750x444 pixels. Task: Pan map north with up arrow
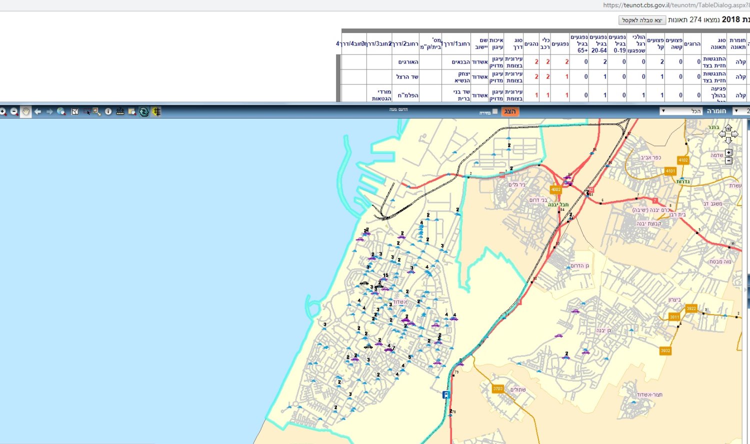coord(728,128)
